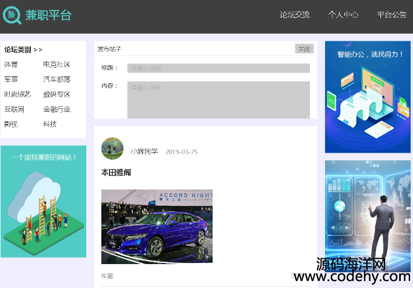Open the 平台公告 navigation item
The width and height of the screenshot is (413, 288).
click(x=391, y=15)
